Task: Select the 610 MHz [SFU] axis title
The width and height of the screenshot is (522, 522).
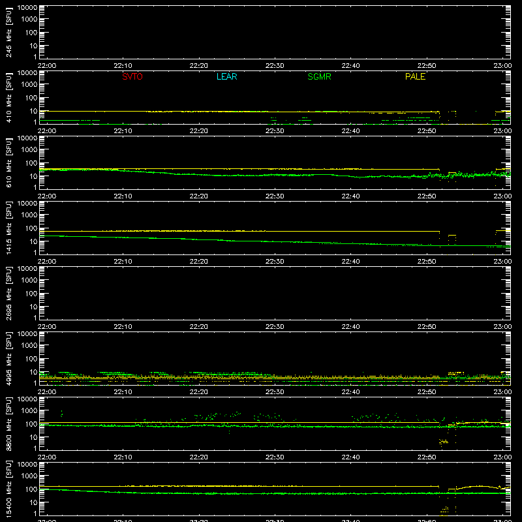Action: [x=8, y=163]
